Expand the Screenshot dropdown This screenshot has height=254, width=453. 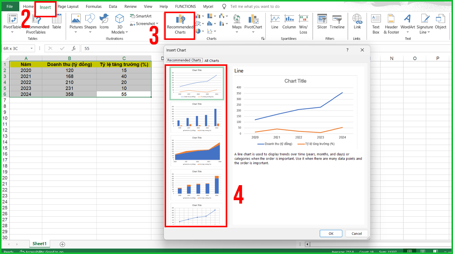[157, 24]
